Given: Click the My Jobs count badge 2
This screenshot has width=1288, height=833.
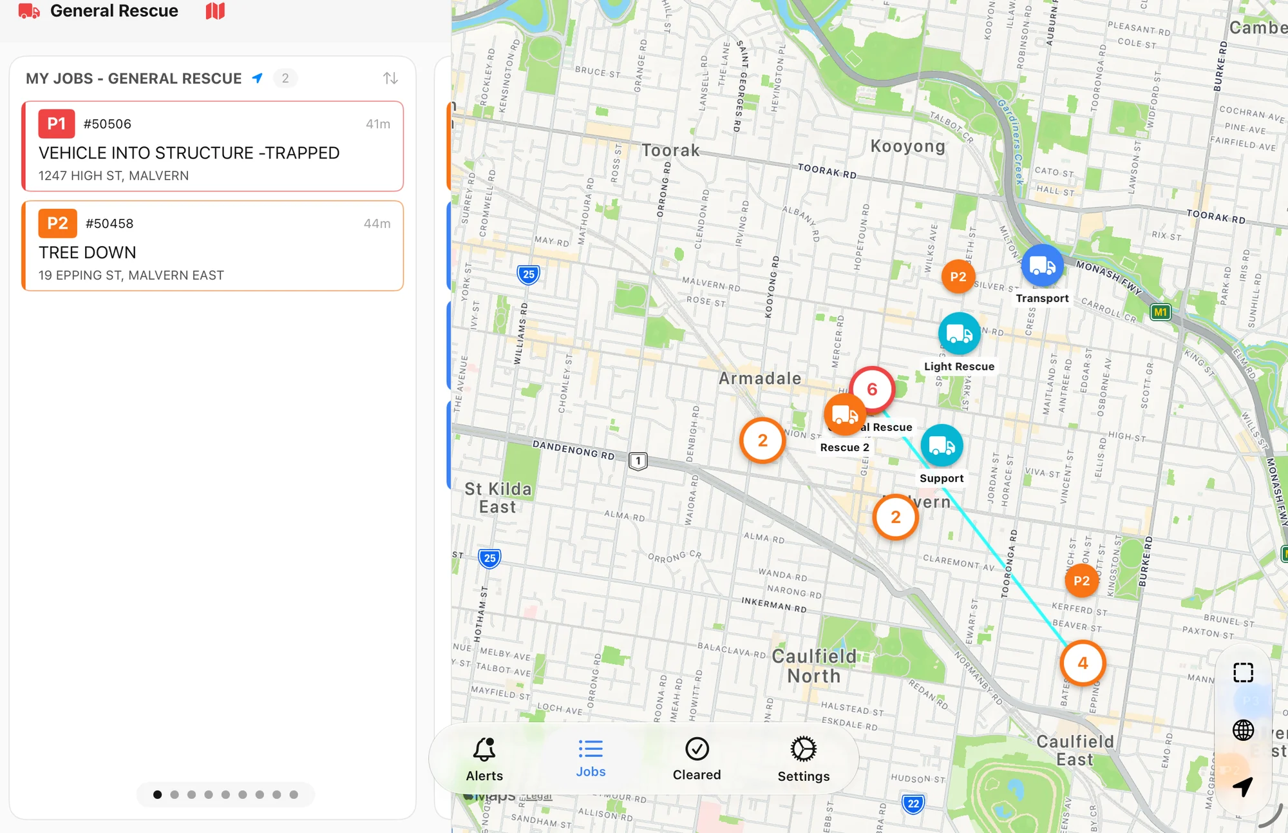Looking at the screenshot, I should click(285, 78).
